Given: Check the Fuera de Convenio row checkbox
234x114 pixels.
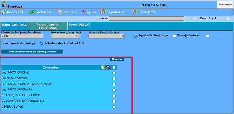Looking at the screenshot, I should (114, 79).
